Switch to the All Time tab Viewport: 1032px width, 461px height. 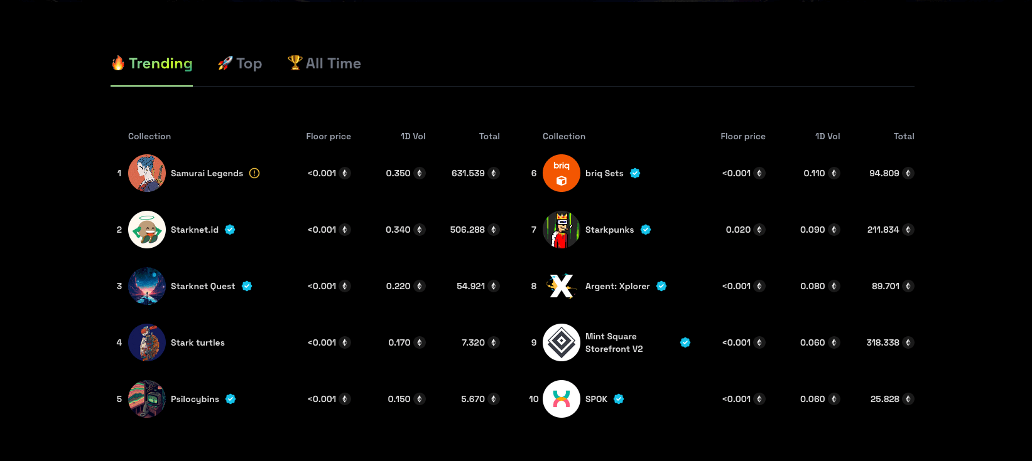[324, 63]
